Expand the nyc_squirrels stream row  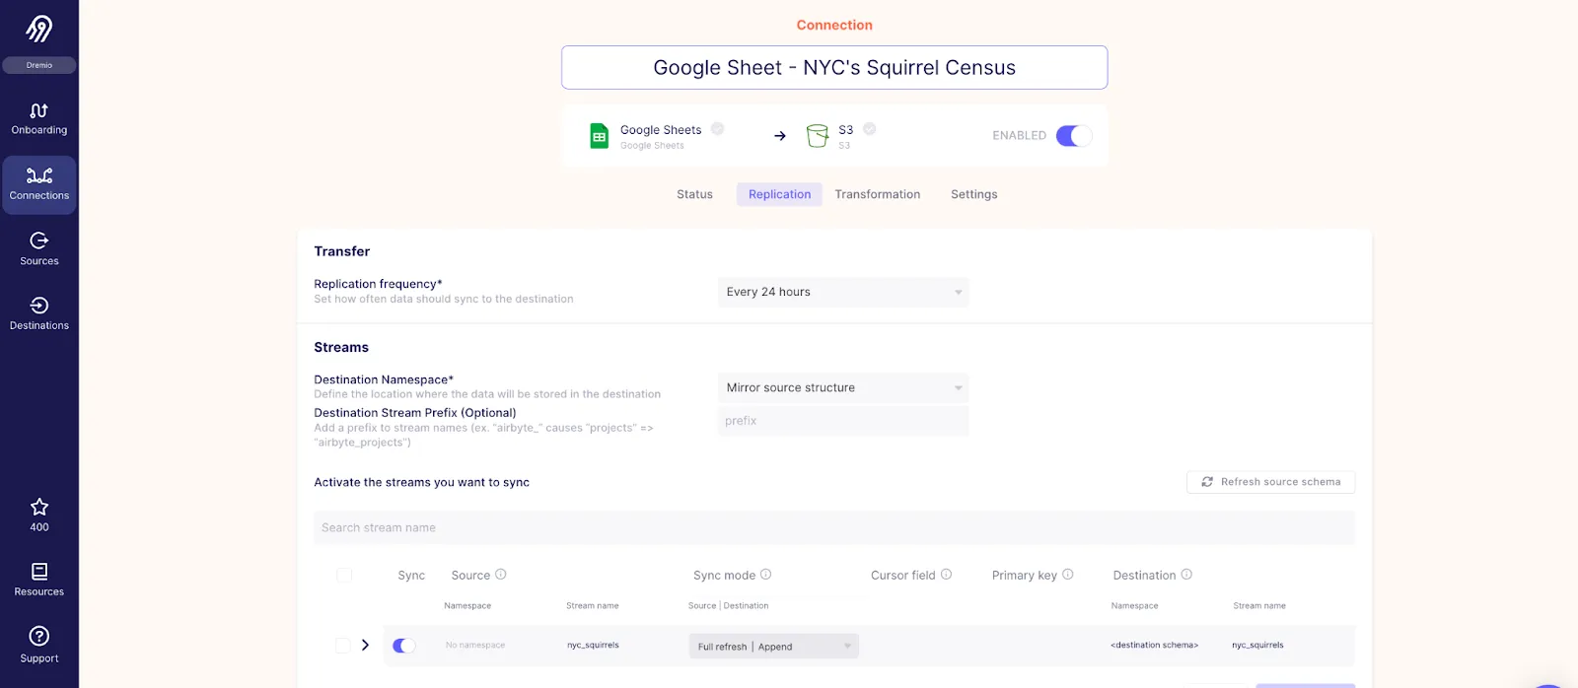click(365, 645)
